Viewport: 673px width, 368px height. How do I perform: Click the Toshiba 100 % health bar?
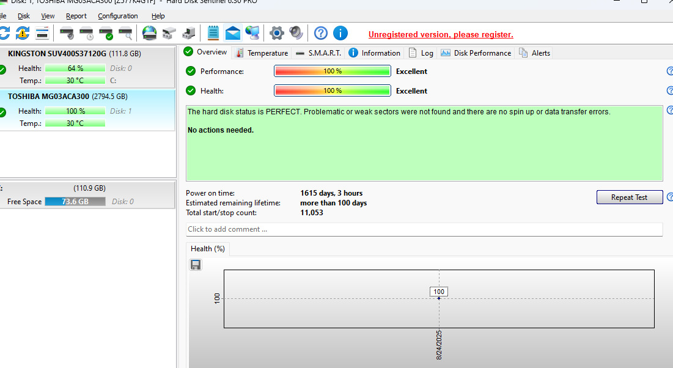[x=75, y=111]
